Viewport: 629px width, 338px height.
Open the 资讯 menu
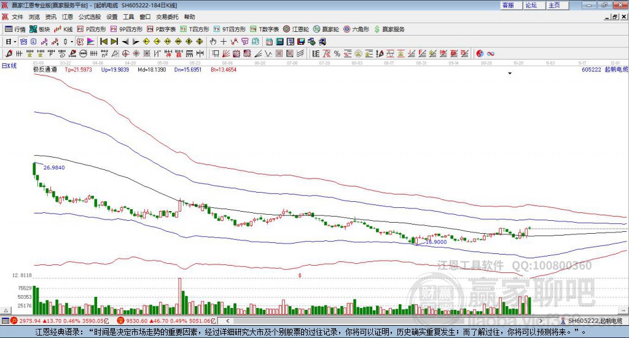pos(50,17)
